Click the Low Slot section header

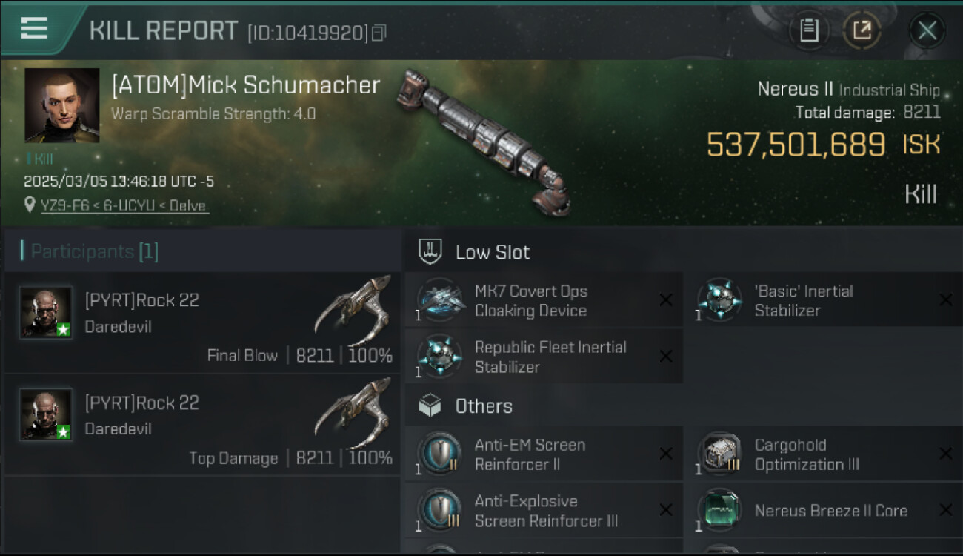pos(492,252)
